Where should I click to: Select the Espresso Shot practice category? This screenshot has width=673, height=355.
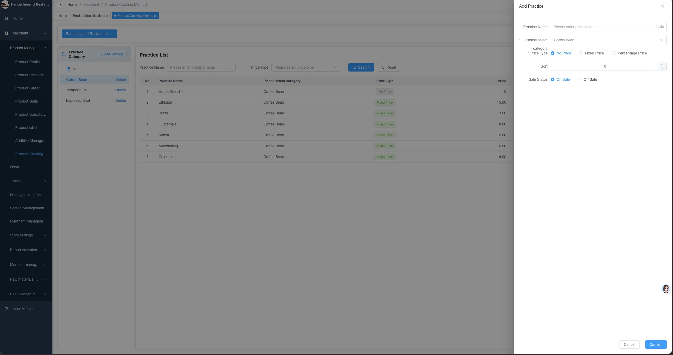coord(78,100)
